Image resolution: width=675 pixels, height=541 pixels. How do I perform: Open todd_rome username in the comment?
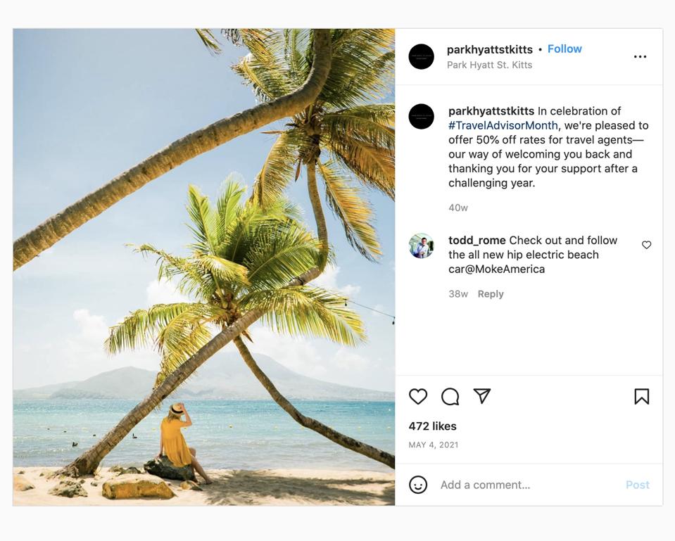[x=477, y=240]
